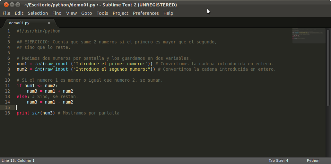Click the variable num1 on line 7
Viewport: 331px width, 164px height.
[x=22, y=64]
